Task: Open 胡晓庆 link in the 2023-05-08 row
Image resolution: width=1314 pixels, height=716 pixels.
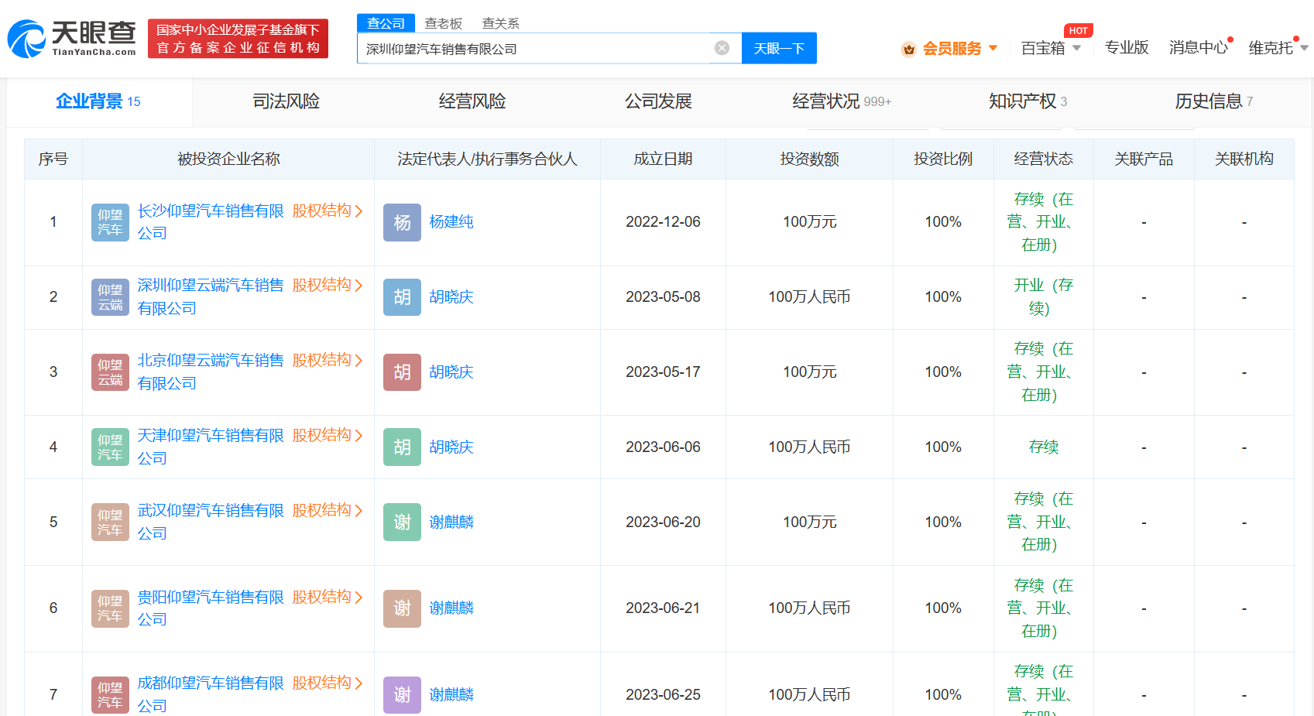Action: (451, 297)
